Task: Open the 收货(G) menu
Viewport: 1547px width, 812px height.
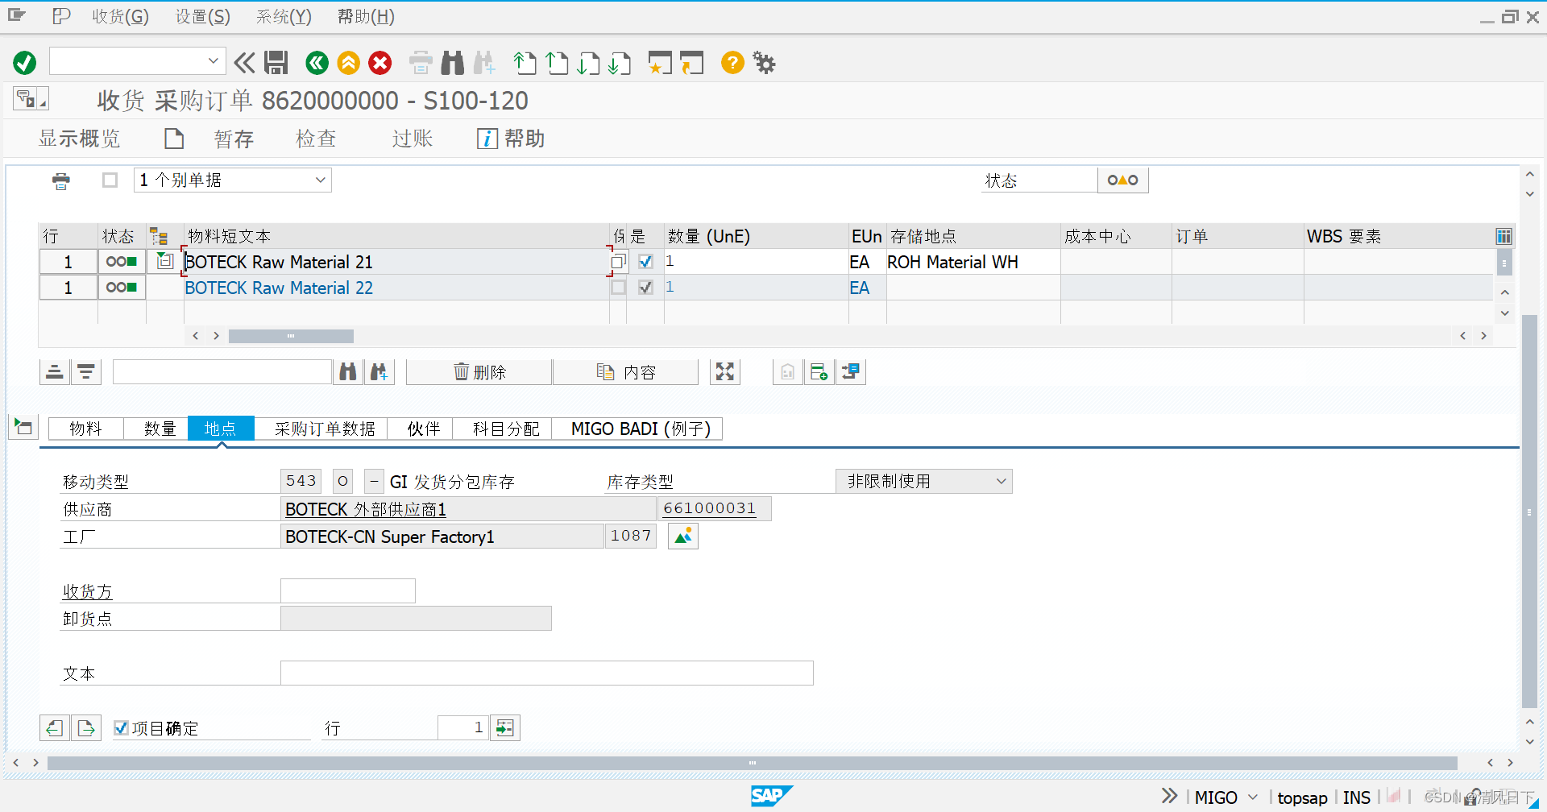Action: click(120, 16)
